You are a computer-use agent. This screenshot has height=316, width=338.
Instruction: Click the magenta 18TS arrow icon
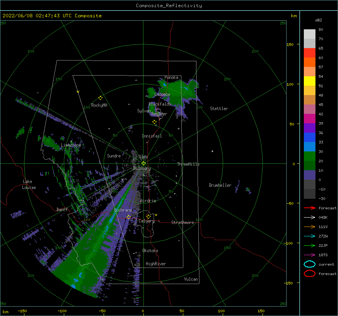click(x=309, y=255)
